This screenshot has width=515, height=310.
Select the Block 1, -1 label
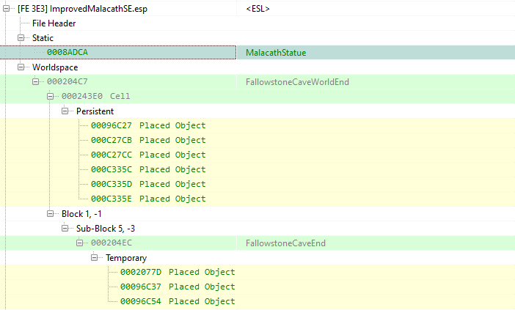(x=81, y=214)
